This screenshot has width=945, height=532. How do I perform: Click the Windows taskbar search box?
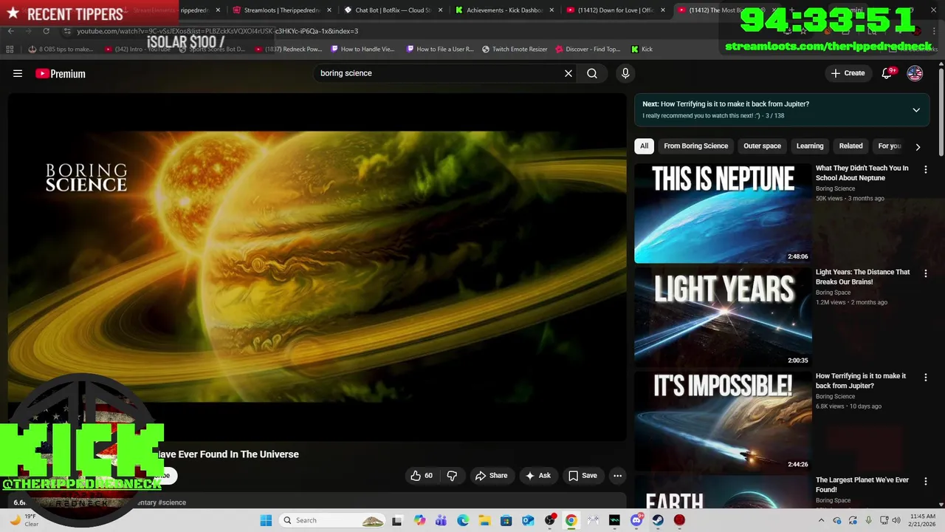click(x=332, y=520)
